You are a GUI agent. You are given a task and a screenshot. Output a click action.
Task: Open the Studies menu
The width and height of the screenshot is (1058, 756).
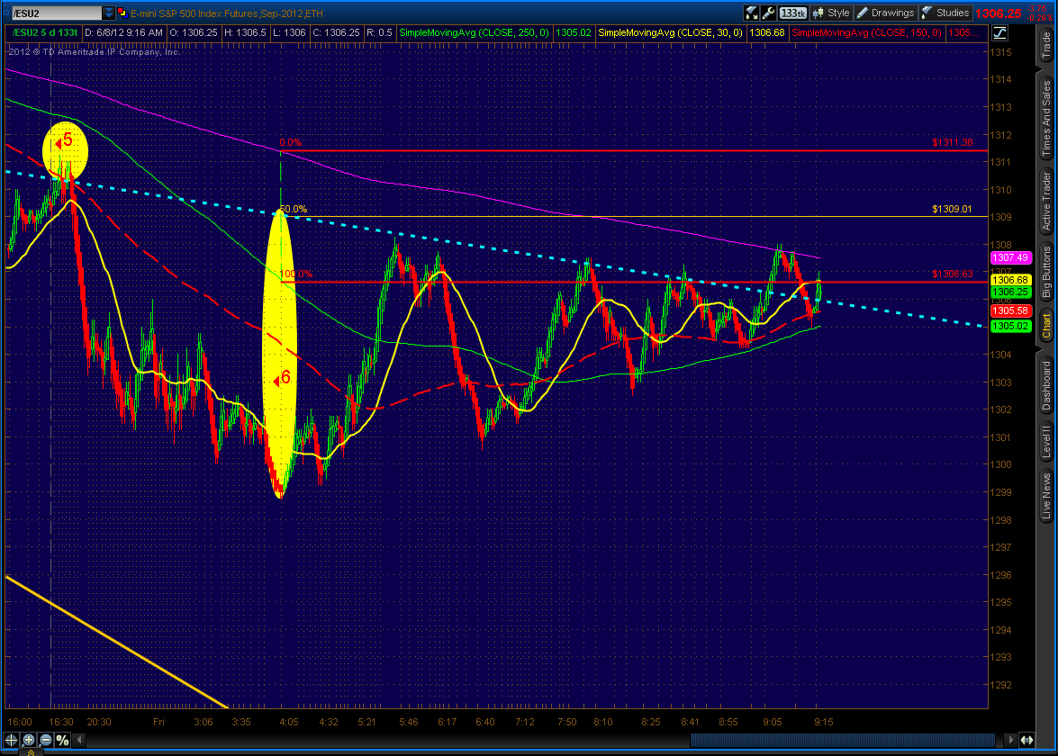tap(945, 13)
